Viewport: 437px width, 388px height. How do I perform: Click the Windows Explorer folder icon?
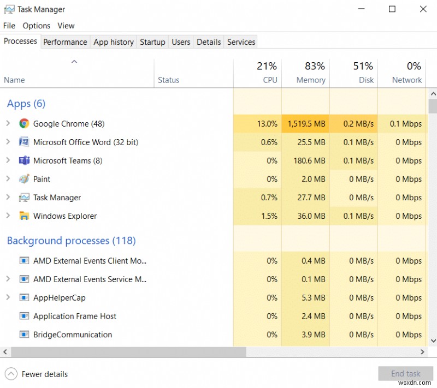click(x=24, y=216)
